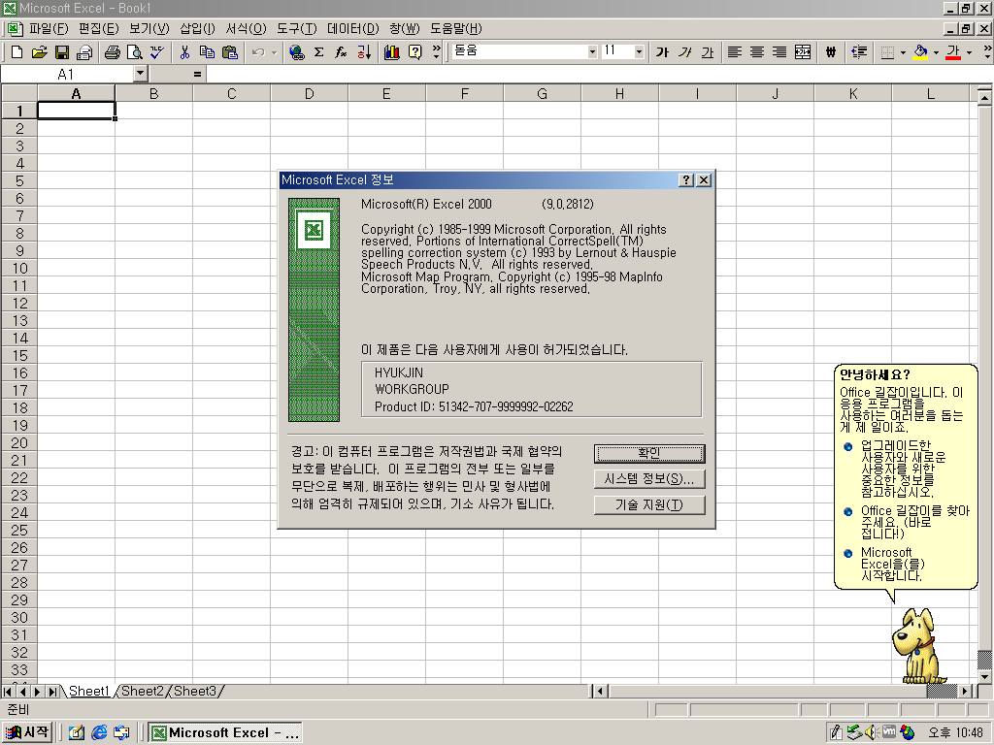Cut selection with scissors icon
This screenshot has height=745, width=994.
[x=184, y=52]
